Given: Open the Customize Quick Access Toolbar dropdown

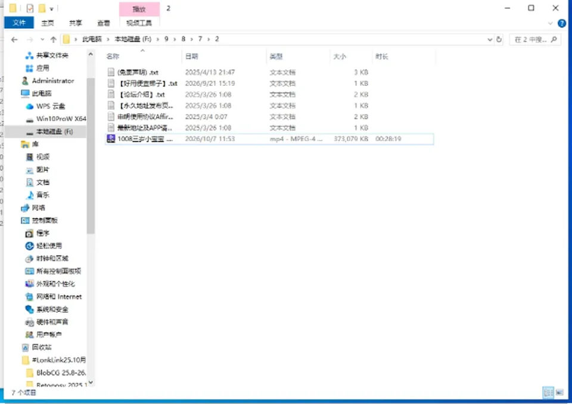Looking at the screenshot, I should coord(51,8).
